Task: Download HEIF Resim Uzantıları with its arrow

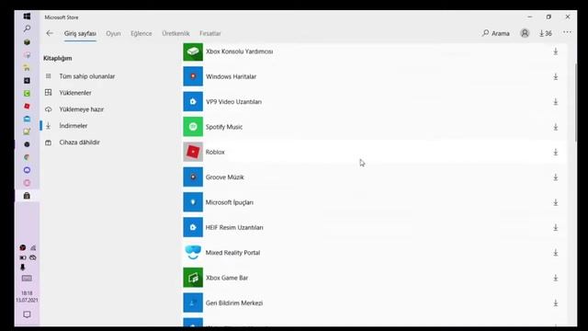Action: point(555,227)
